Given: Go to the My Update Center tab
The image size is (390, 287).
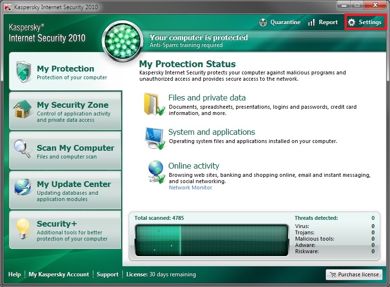Looking at the screenshot, I should tap(65, 190).
